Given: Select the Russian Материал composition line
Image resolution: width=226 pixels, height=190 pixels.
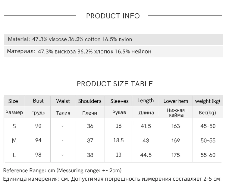Looking at the screenshot, I should click(x=79, y=52).
